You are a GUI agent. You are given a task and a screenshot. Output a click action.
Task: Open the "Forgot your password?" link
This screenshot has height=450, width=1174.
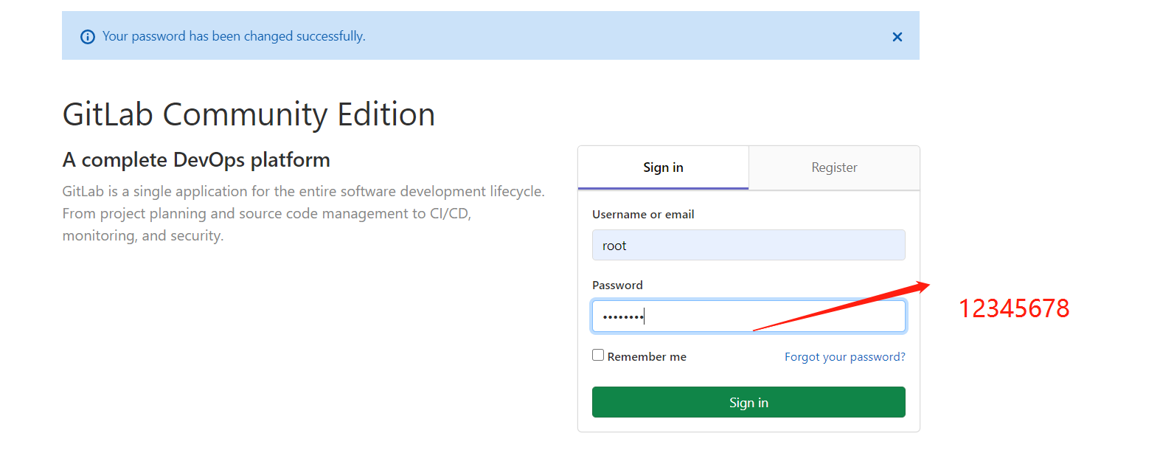point(844,357)
